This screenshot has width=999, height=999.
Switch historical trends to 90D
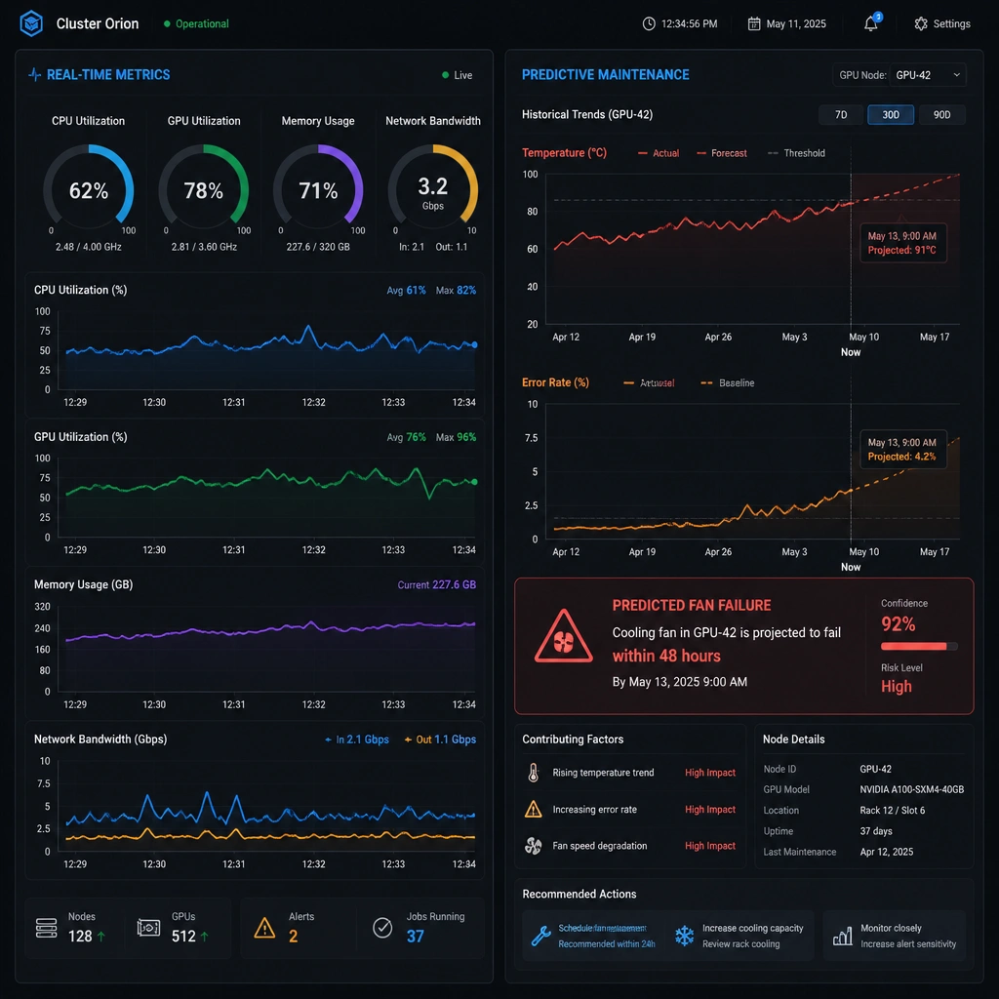(x=941, y=115)
